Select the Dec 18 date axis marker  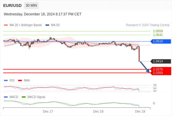98,111
